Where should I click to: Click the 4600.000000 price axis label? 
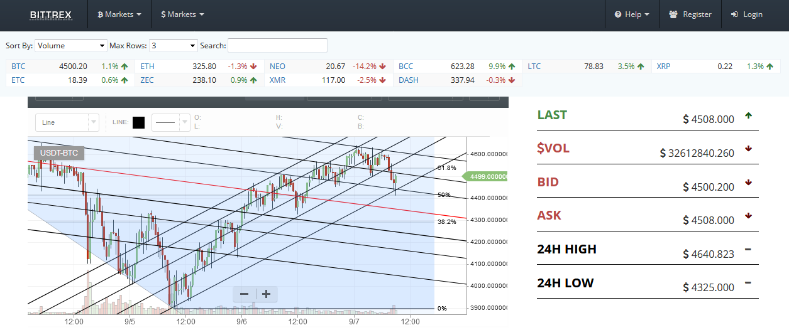coord(489,154)
